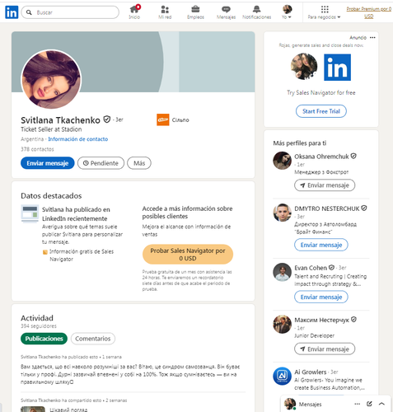The image size is (393, 412).
Task: Open the Más options button
Action: (139, 163)
